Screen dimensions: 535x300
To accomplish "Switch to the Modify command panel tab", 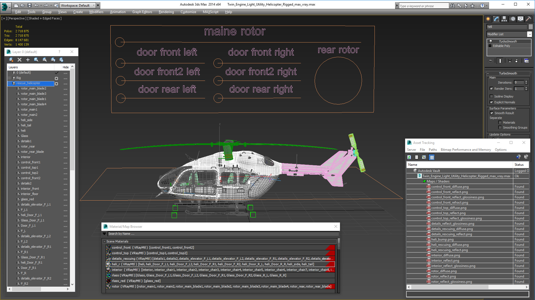I will 496,19.
